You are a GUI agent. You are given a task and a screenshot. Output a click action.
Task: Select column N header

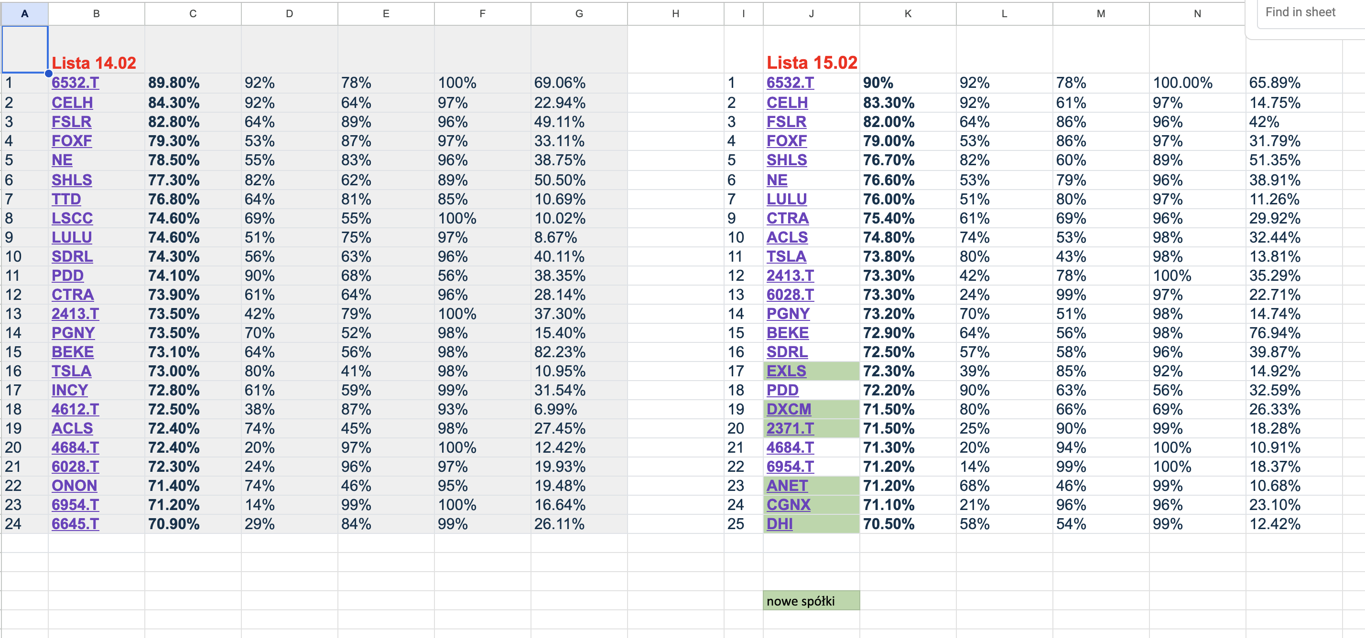tap(1197, 13)
